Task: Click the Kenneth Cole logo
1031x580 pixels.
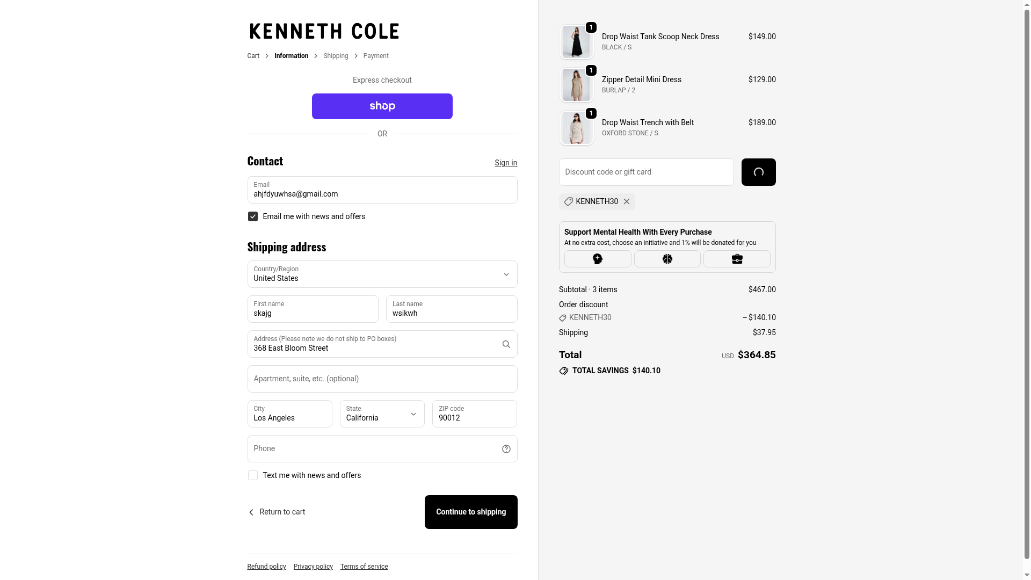Action: (x=324, y=31)
